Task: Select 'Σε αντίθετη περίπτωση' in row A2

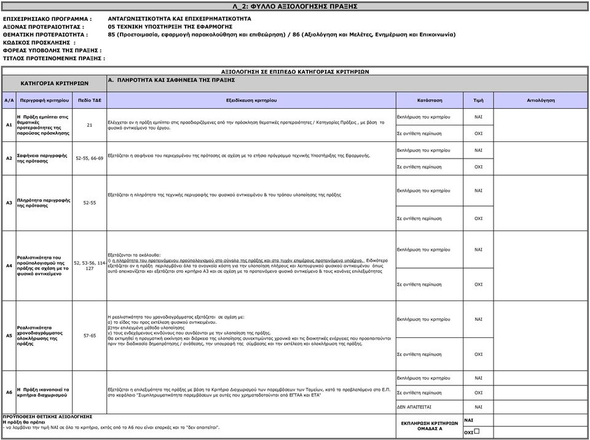Action: [419, 167]
